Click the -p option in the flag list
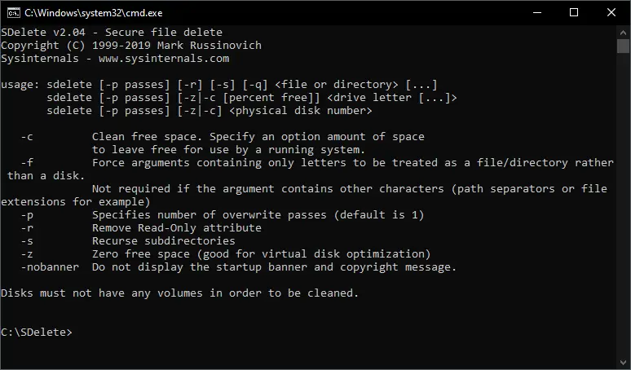Viewport: 631px width, 370px height. [27, 215]
